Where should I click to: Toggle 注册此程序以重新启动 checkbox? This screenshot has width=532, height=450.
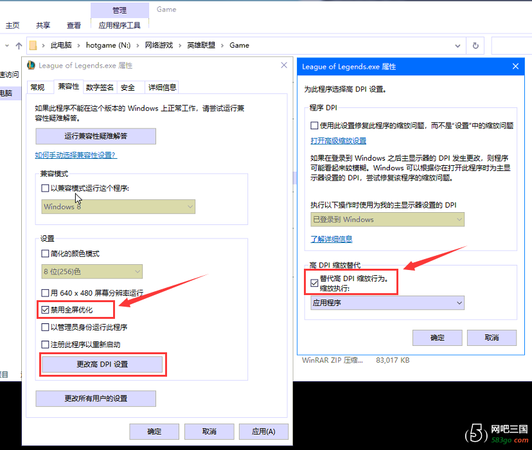pyautogui.click(x=45, y=345)
